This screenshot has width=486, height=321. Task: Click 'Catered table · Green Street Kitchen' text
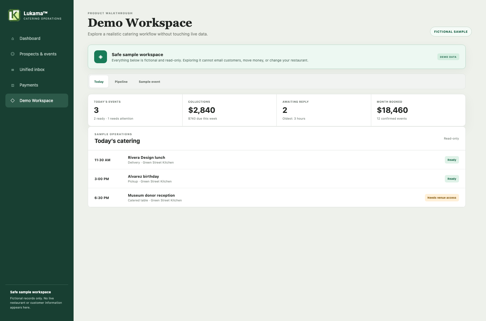[155, 200]
